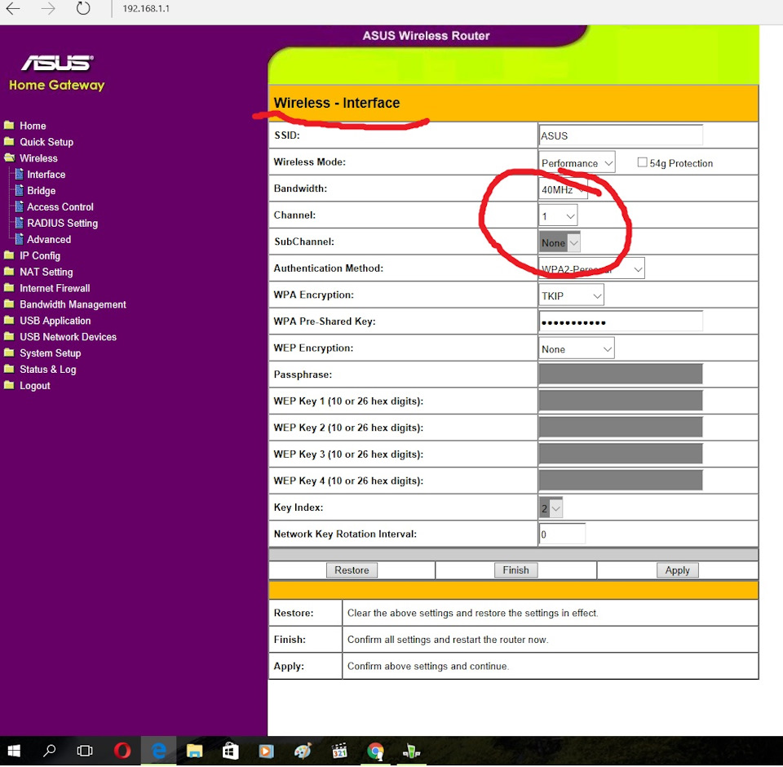The width and height of the screenshot is (783, 767).
Task: Open File Explorer from taskbar
Action: 194,751
